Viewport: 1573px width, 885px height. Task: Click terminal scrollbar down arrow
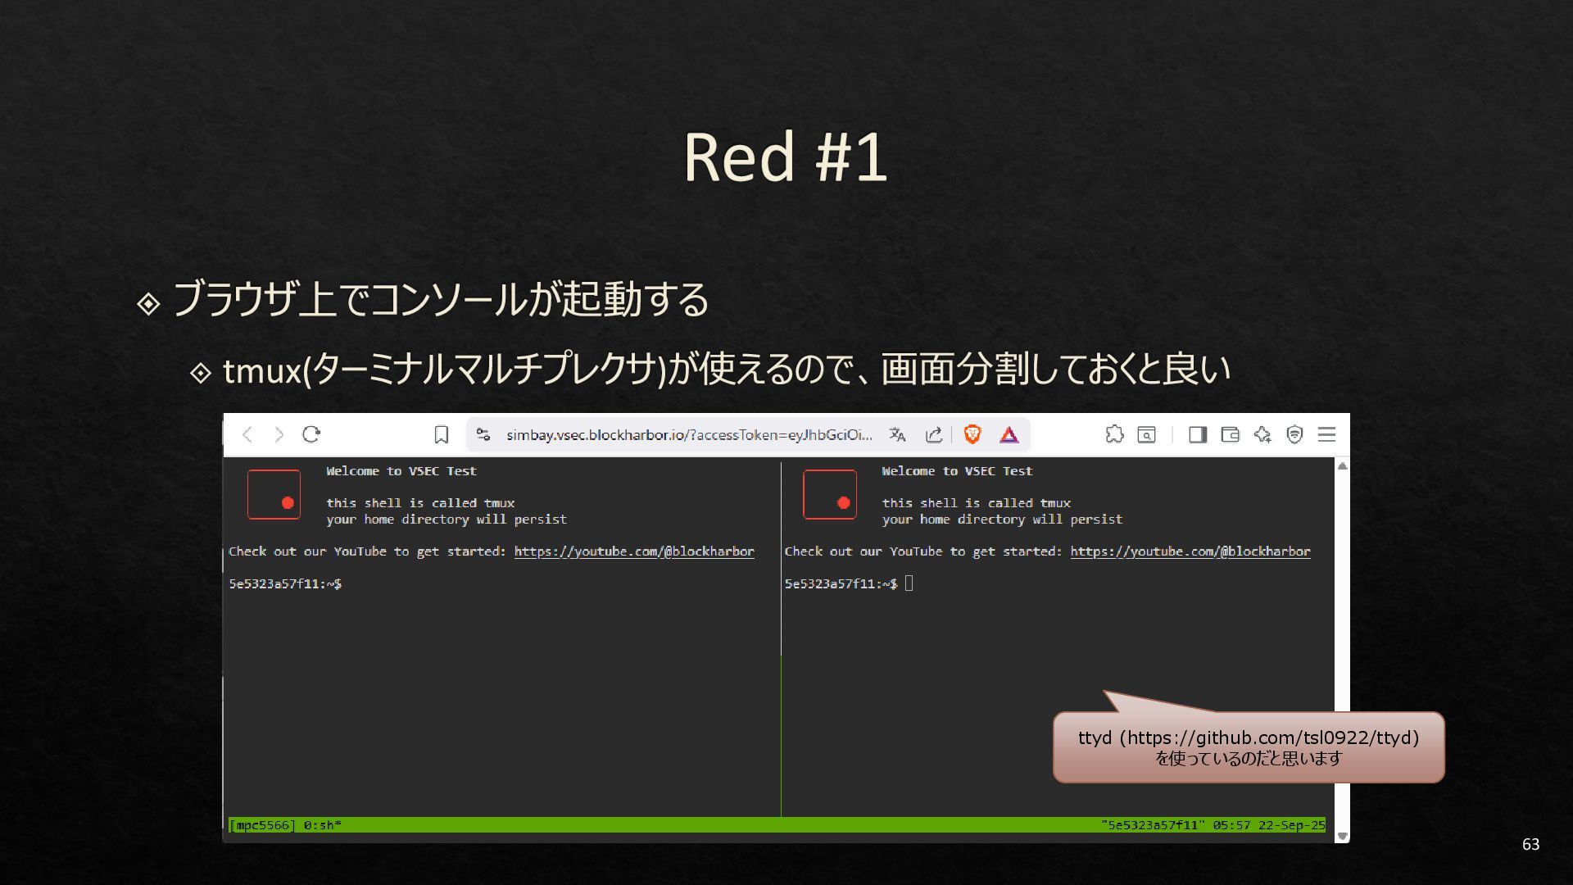pos(1342,836)
